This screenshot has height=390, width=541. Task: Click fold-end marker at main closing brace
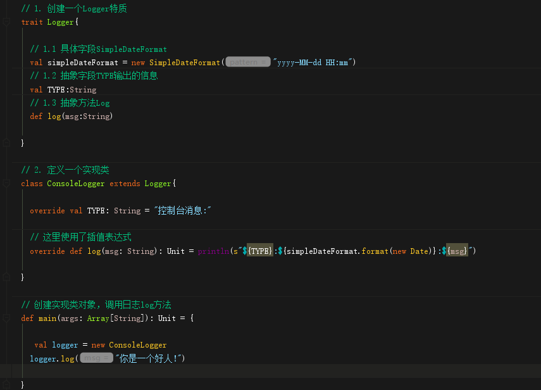(x=6, y=384)
